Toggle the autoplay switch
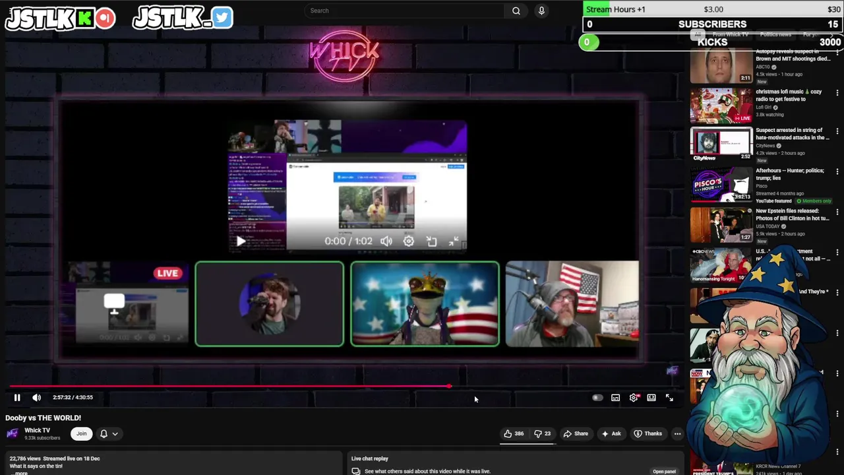Image resolution: width=844 pixels, height=475 pixels. [597, 397]
